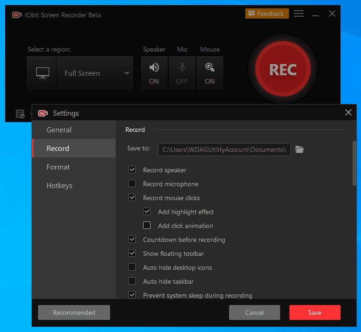
Task: Enable Auto hide taskbar checkbox
Action: (x=132, y=281)
